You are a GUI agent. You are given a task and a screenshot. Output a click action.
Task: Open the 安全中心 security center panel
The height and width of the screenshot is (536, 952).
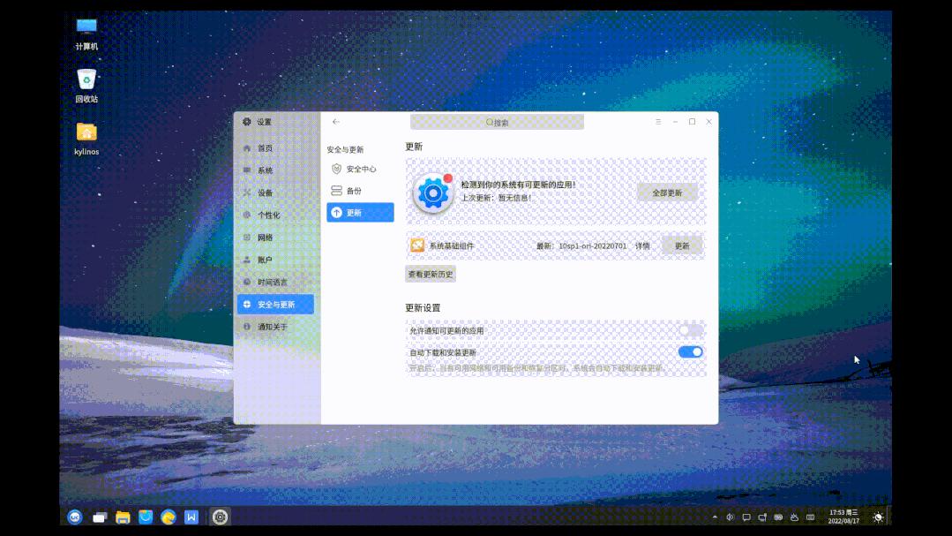[360, 167]
